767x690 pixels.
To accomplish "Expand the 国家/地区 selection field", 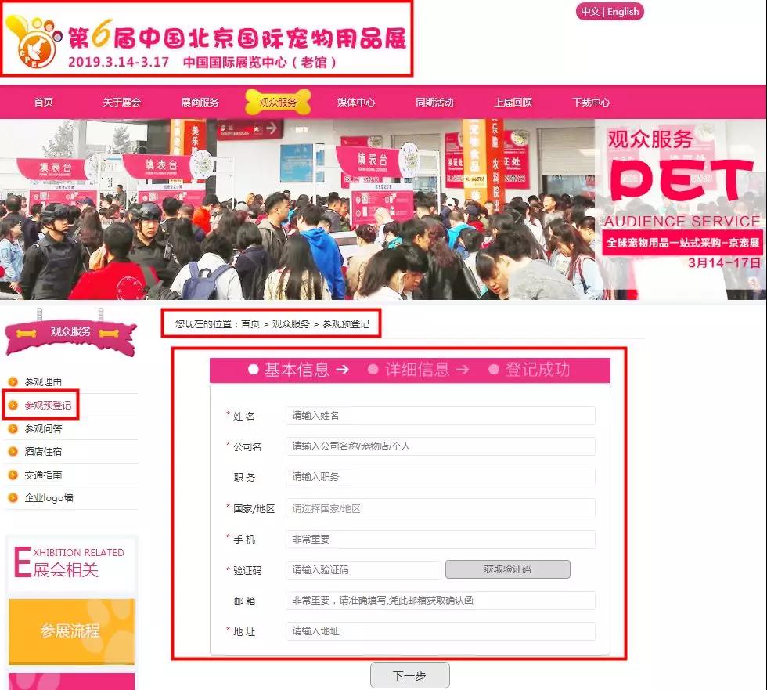I will (x=440, y=508).
